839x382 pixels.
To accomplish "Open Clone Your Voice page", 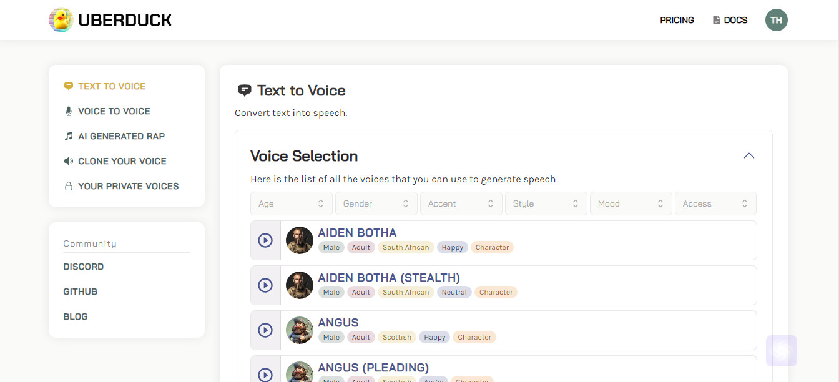I will pyautogui.click(x=122, y=161).
